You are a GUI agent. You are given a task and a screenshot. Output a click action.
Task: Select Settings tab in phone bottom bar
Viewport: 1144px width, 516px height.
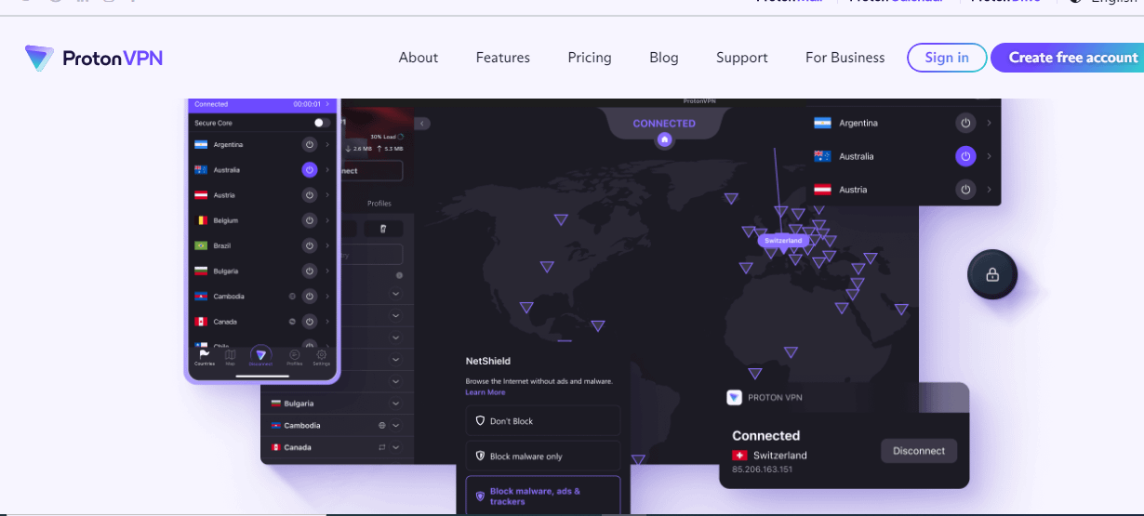321,358
